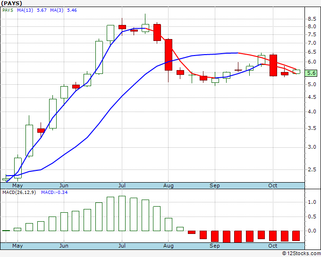Click the 8.5 price axis label
Viewport: 321px width, 257px height.
coord(312,19)
